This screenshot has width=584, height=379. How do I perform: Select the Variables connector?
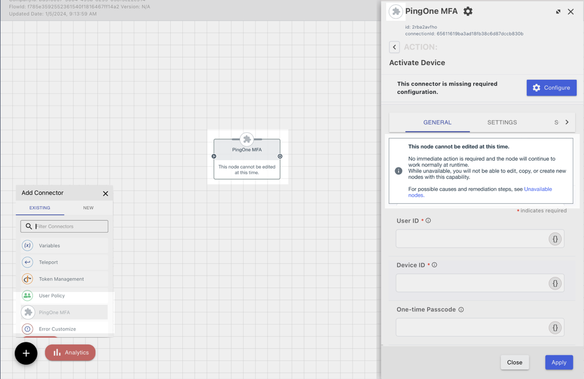pos(64,246)
